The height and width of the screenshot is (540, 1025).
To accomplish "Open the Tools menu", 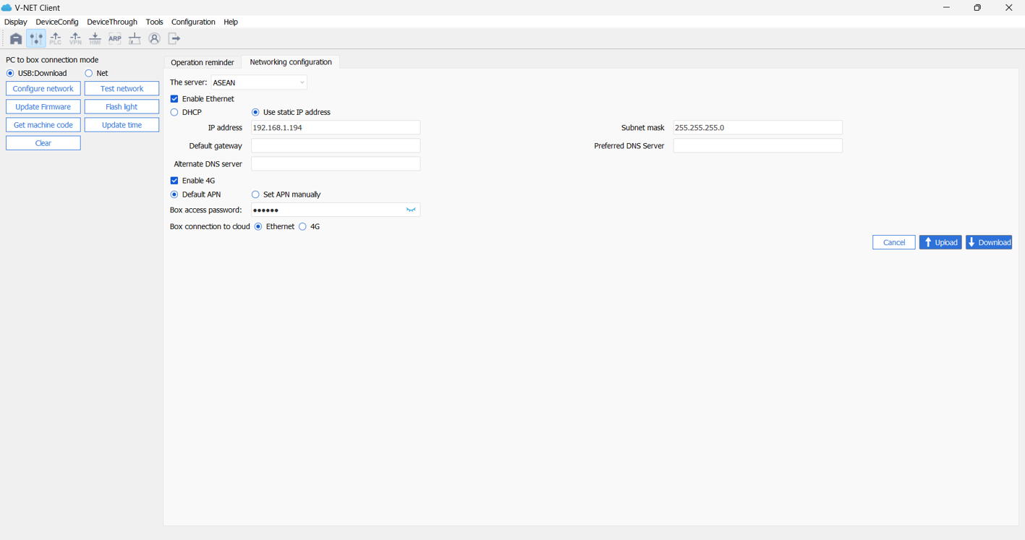I will [154, 22].
